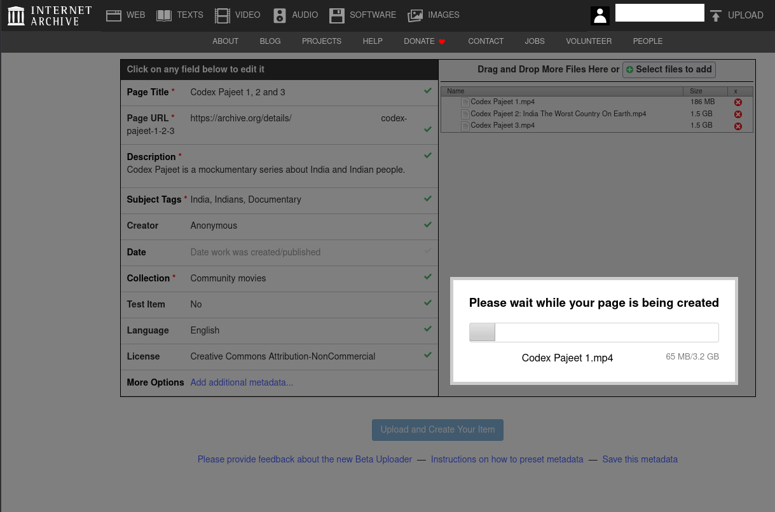
Task: Click Save this metadata link
Action: [x=640, y=459]
